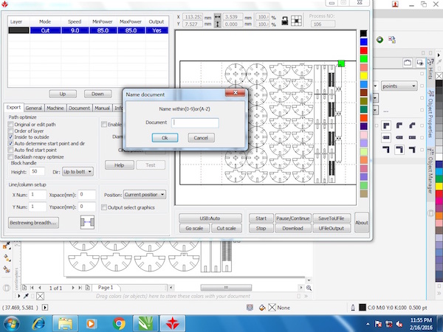The width and height of the screenshot is (443, 332).
Task: Select the Cut mode cell in layer table
Action: coord(45,30)
